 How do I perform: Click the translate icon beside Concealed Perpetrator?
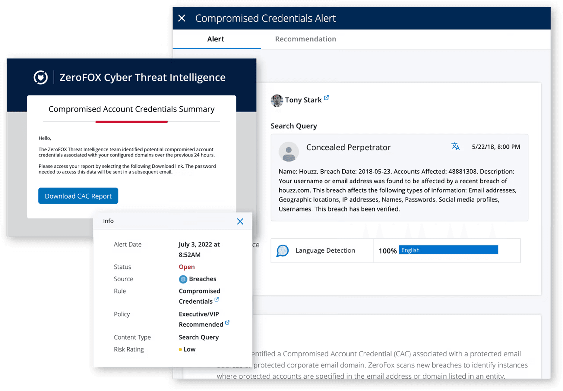coord(455,147)
